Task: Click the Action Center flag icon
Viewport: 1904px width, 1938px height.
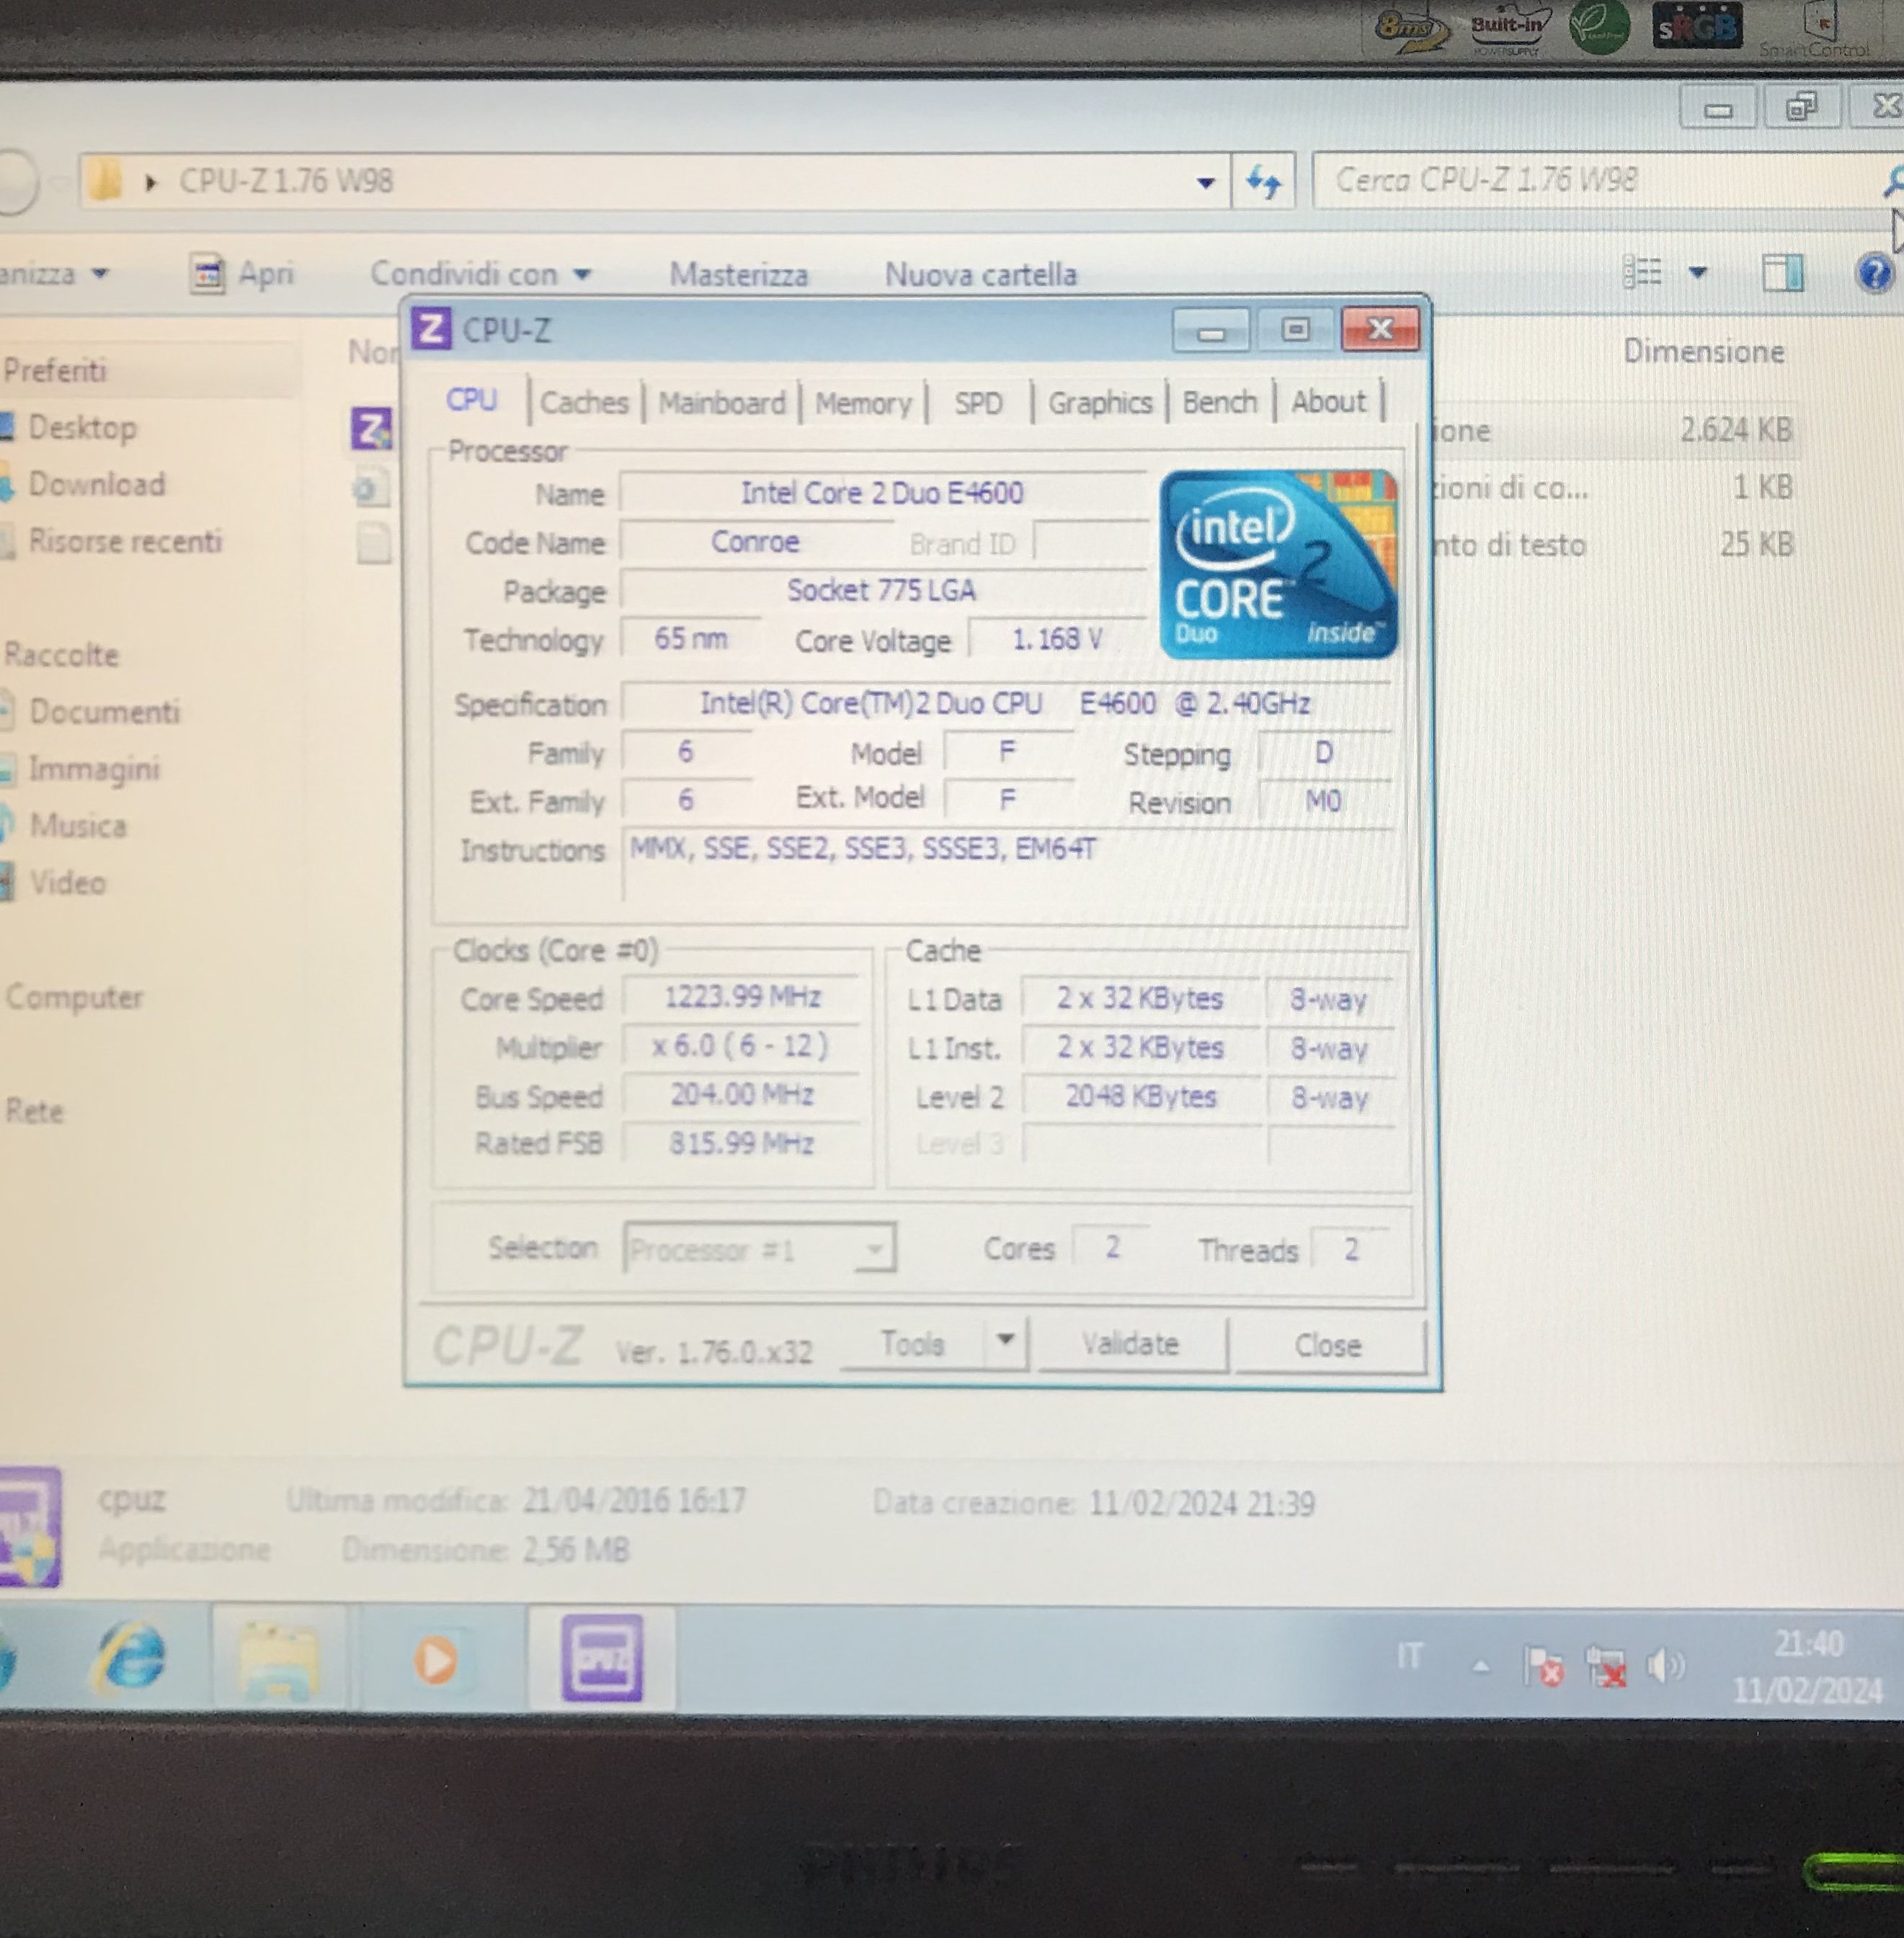Action: coord(1543,1666)
